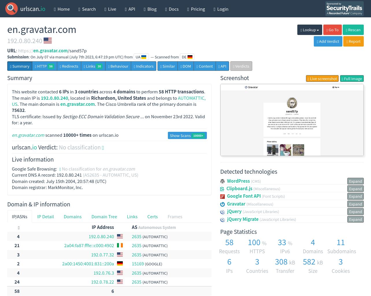This screenshot has height=296, width=371.
Task: Switch to the Redirects tab
Action: pyautogui.click(x=69, y=66)
